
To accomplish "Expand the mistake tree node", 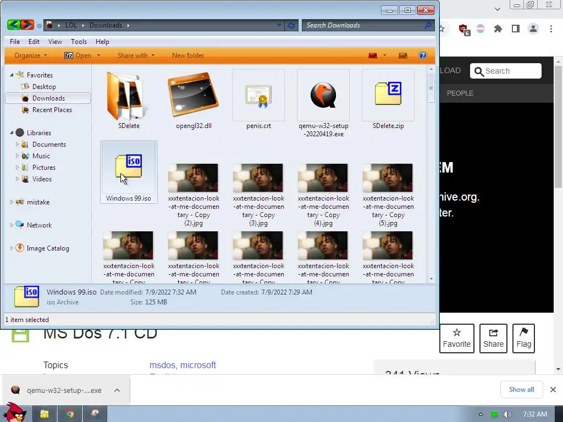I will coord(12,202).
